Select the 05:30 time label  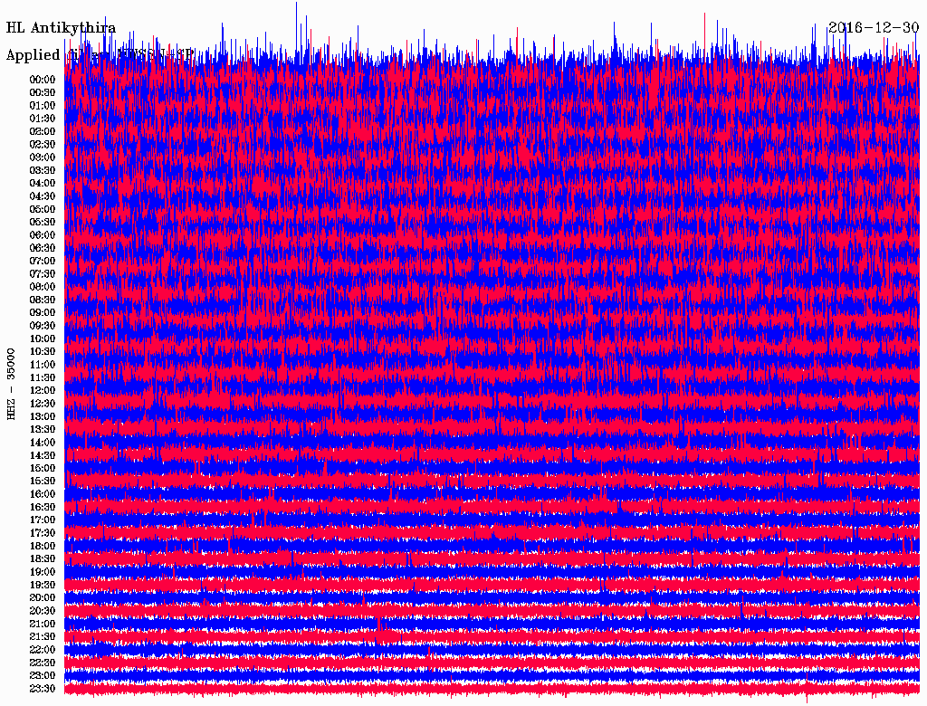(x=42, y=223)
